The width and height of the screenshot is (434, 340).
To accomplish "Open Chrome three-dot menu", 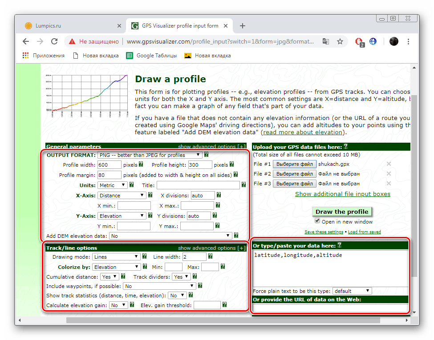I will (x=408, y=41).
